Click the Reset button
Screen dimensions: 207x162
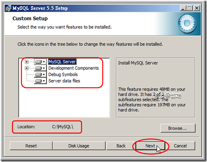31,146
